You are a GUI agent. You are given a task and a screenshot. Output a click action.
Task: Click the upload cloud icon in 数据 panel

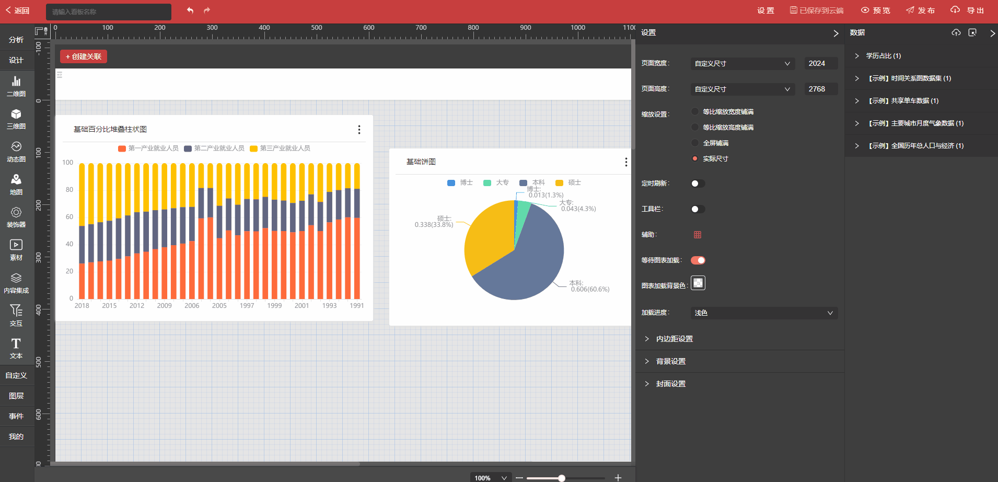956,32
